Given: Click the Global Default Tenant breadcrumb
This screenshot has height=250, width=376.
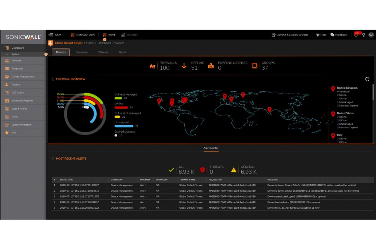Looking at the screenshot, I should 69,43.
